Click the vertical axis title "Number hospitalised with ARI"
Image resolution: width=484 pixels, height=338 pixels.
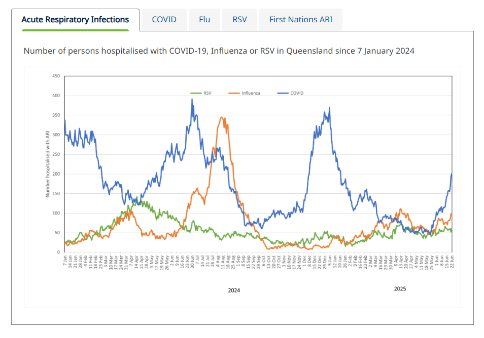click(x=48, y=164)
